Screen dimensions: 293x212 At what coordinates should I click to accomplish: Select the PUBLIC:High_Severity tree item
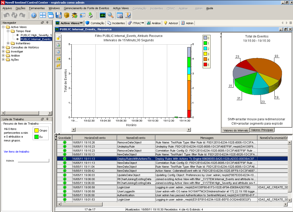(x=36, y=35)
